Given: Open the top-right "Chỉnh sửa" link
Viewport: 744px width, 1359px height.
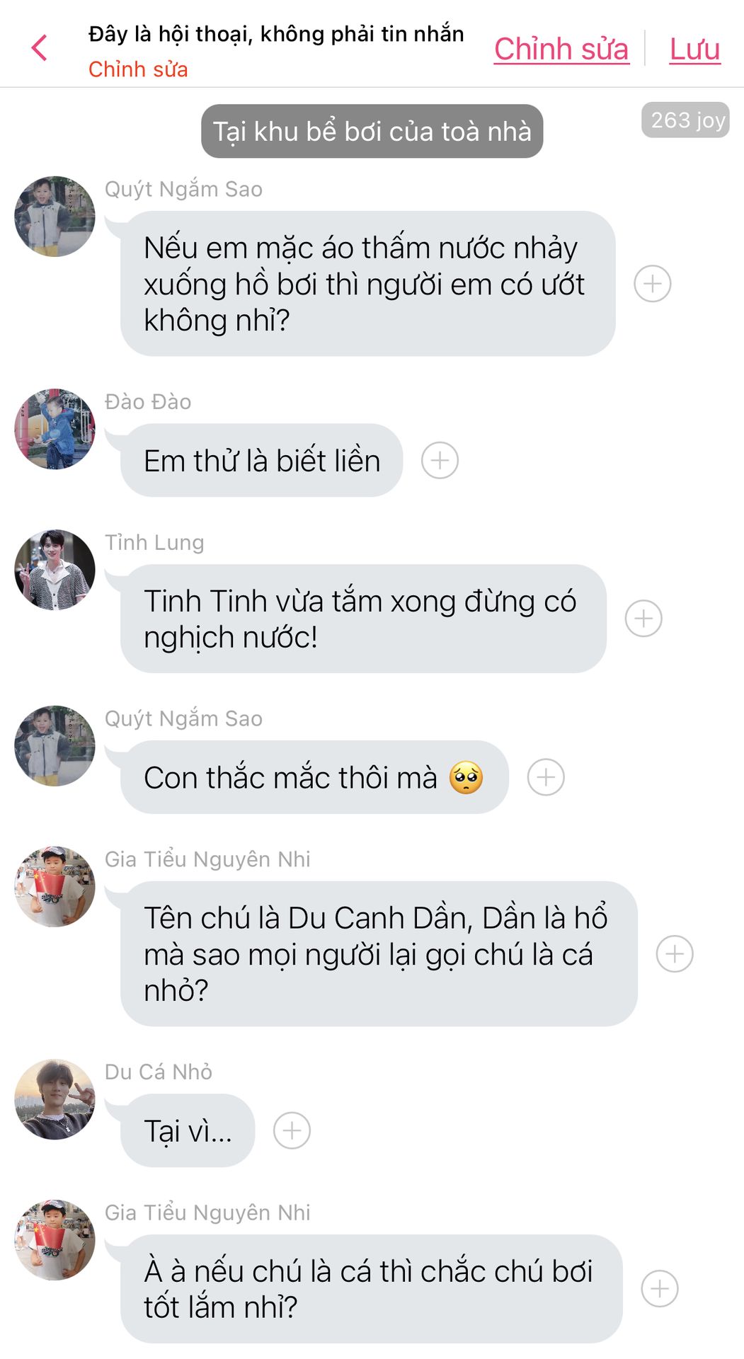Looking at the screenshot, I should (x=561, y=49).
